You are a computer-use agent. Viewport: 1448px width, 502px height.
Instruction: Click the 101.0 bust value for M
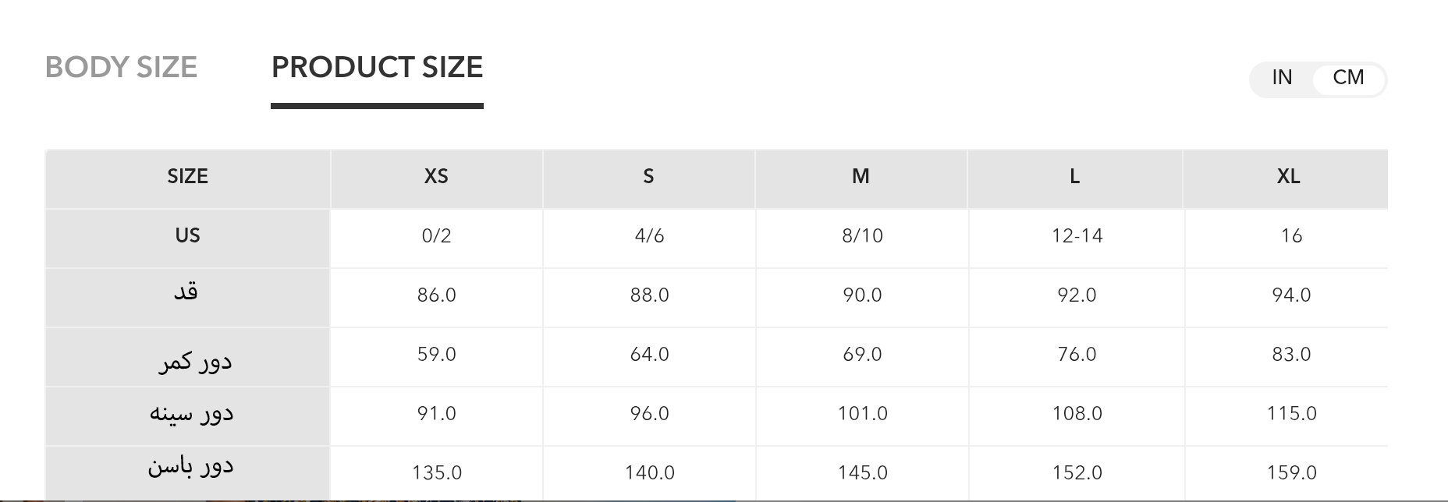pyautogui.click(x=862, y=414)
